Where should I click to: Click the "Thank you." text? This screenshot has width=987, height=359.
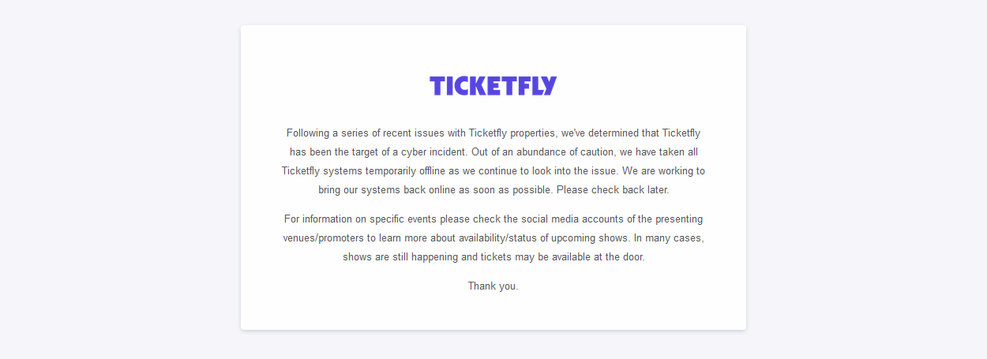(x=493, y=286)
